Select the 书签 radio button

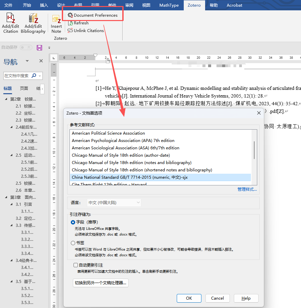point(73,243)
